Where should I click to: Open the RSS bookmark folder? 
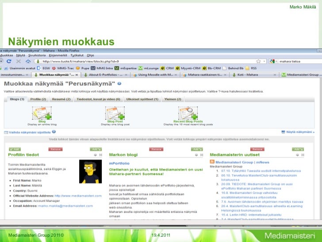pyautogui.click(x=251, y=68)
